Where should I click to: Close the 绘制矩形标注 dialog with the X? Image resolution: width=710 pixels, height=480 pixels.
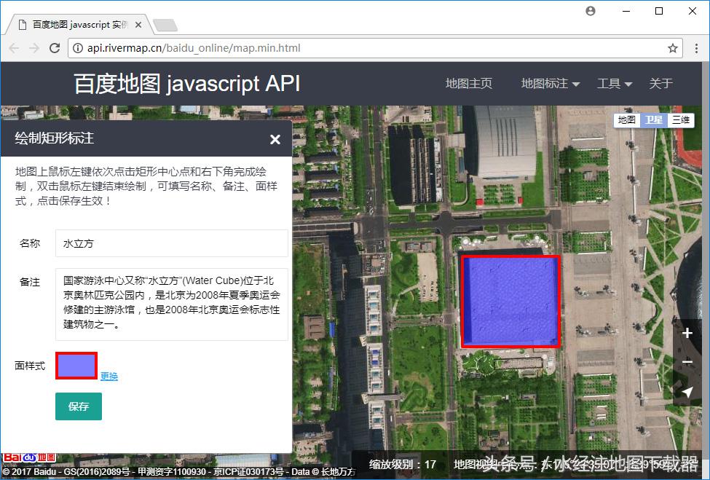275,139
